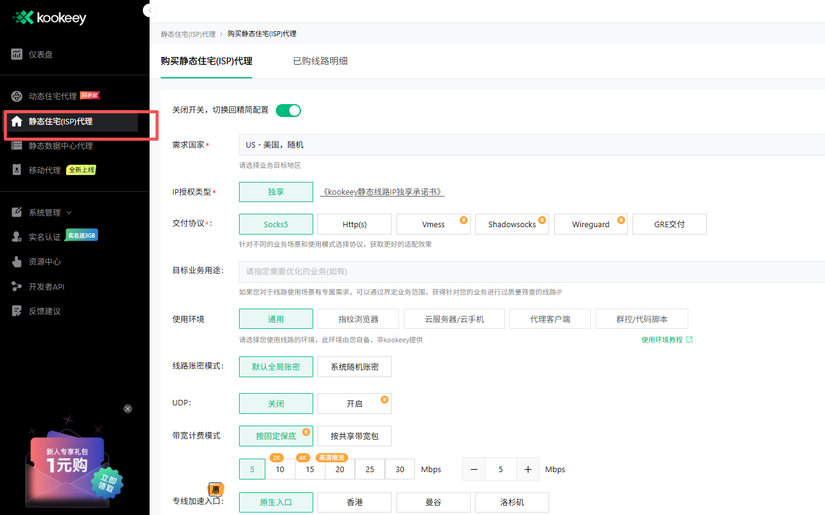The height and width of the screenshot is (515, 825).
Task: Open the kookeey静态线路IP独享承诺书 link
Action: coord(382,192)
